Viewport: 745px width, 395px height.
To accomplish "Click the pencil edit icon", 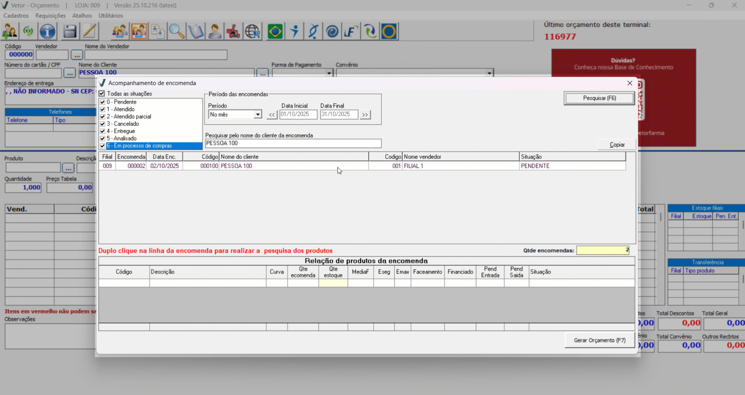I will (89, 31).
